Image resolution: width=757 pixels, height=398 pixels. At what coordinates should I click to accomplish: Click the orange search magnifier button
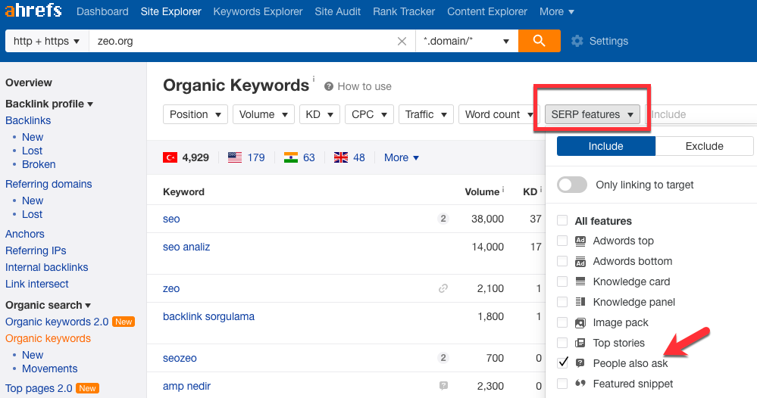pyautogui.click(x=540, y=41)
